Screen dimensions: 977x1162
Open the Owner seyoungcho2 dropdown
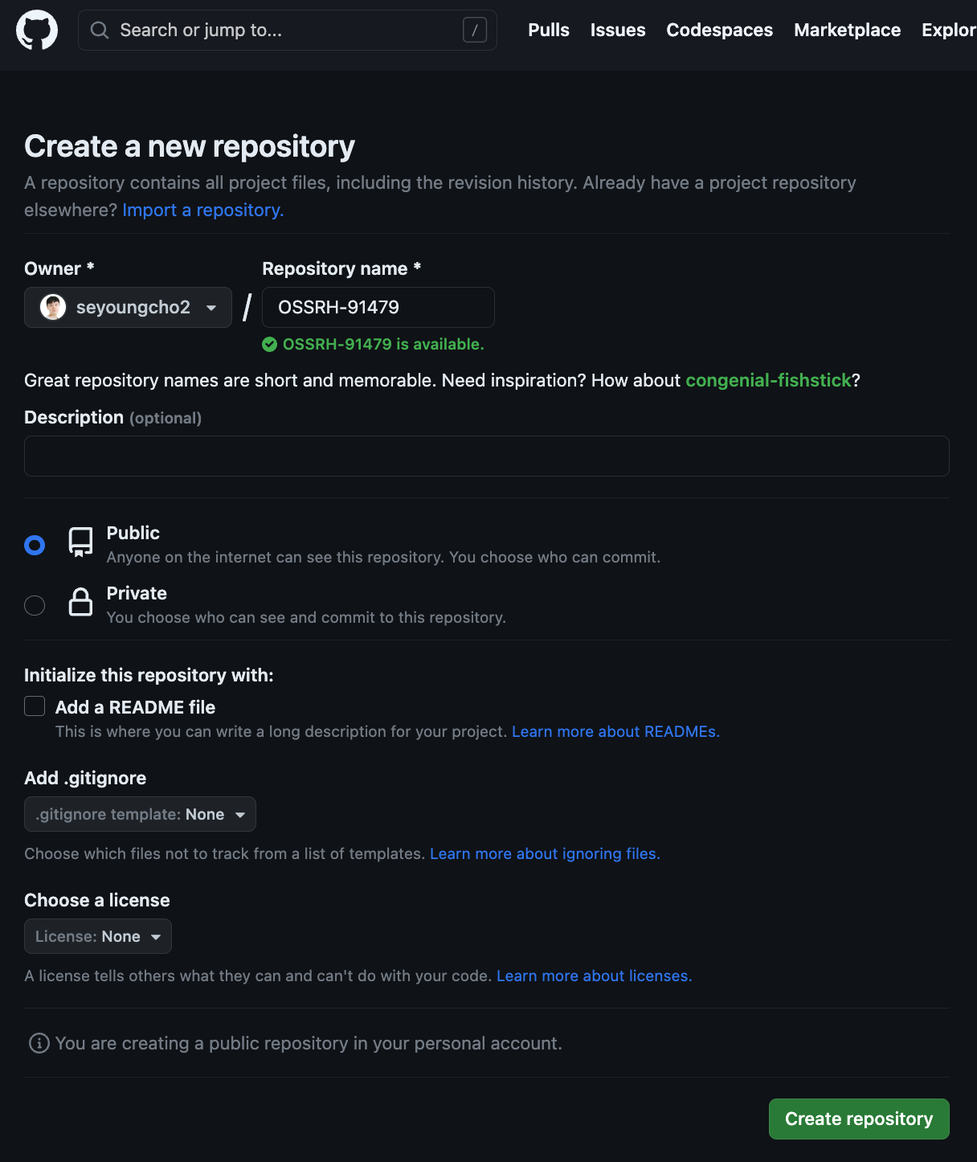(x=128, y=307)
